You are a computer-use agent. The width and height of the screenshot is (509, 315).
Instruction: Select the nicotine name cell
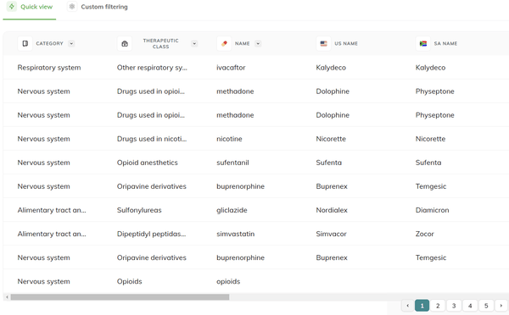pos(229,139)
